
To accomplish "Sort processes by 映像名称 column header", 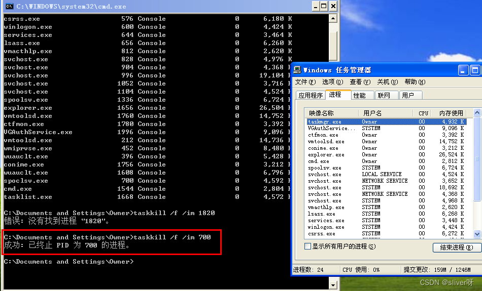I will click(332, 113).
